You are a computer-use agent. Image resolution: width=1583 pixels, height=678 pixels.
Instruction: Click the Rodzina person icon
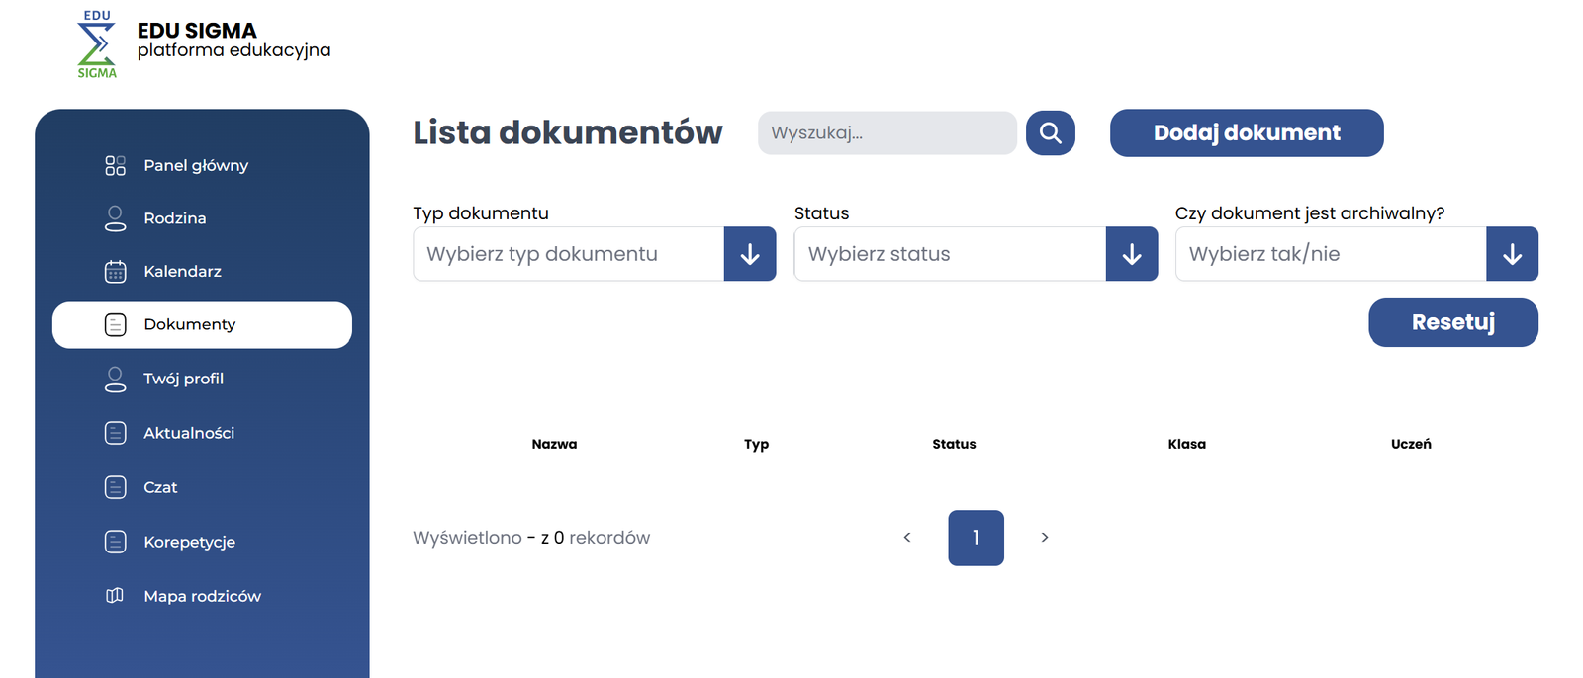115,218
